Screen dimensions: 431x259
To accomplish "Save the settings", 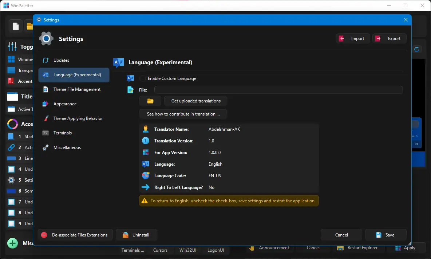I will click(385, 235).
